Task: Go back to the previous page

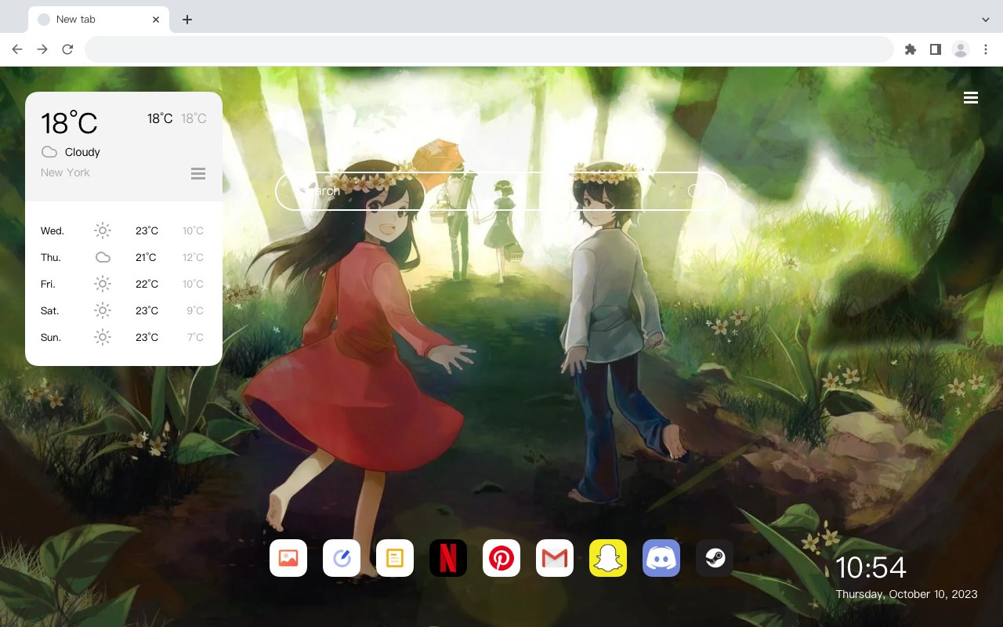Action: 17,49
